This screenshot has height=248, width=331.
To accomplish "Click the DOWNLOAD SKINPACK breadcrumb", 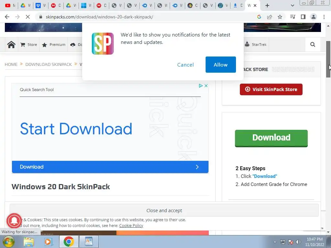I will 48,64.
